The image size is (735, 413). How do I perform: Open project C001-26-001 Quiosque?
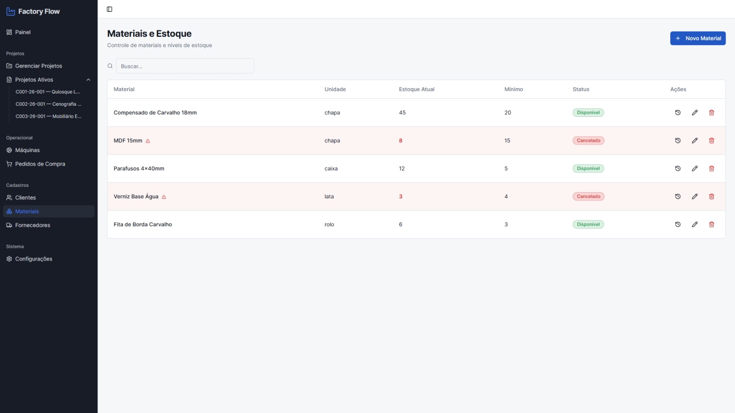coord(48,92)
